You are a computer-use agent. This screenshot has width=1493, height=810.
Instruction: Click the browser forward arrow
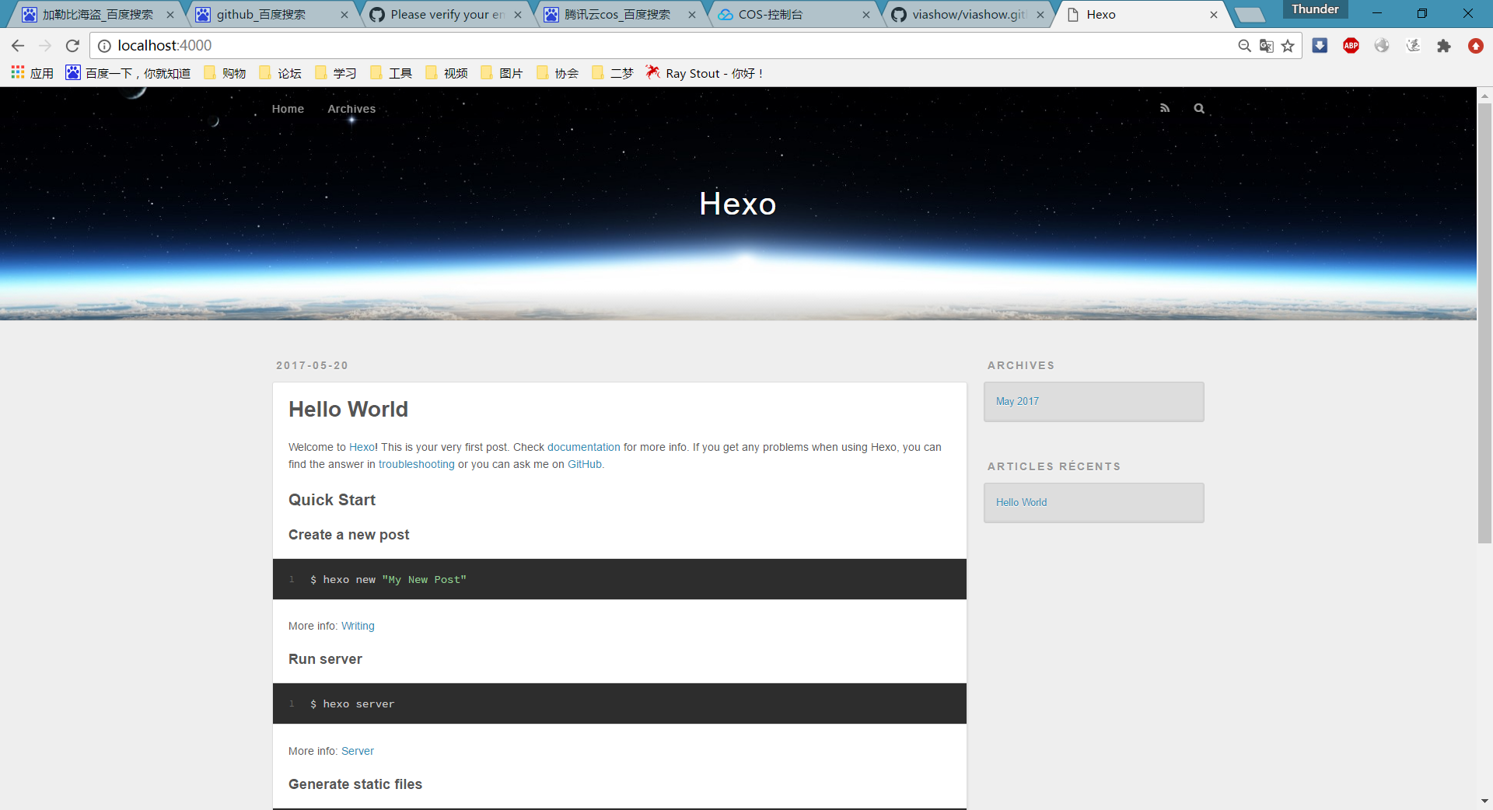45,46
